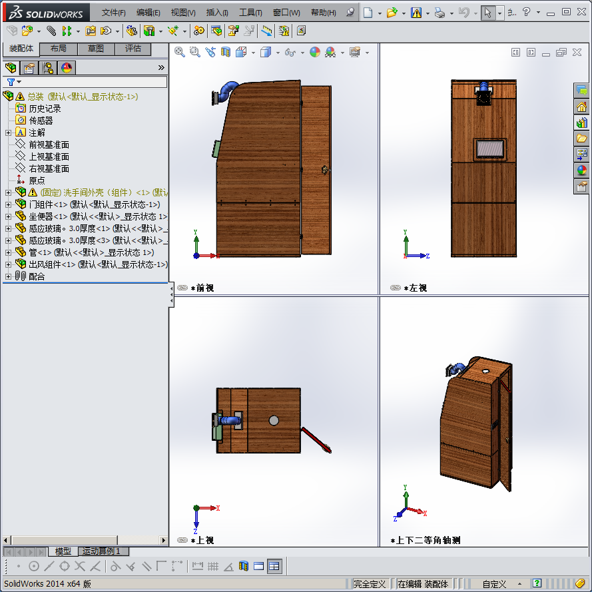Viewport: 592px width, 592px height.
Task: Activate Zoom to Area tool
Action: pos(195,52)
